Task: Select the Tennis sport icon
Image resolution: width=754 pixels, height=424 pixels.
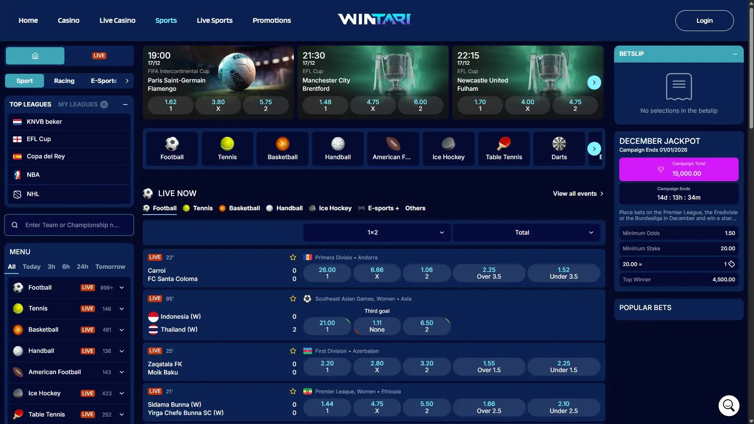Action: pyautogui.click(x=227, y=149)
